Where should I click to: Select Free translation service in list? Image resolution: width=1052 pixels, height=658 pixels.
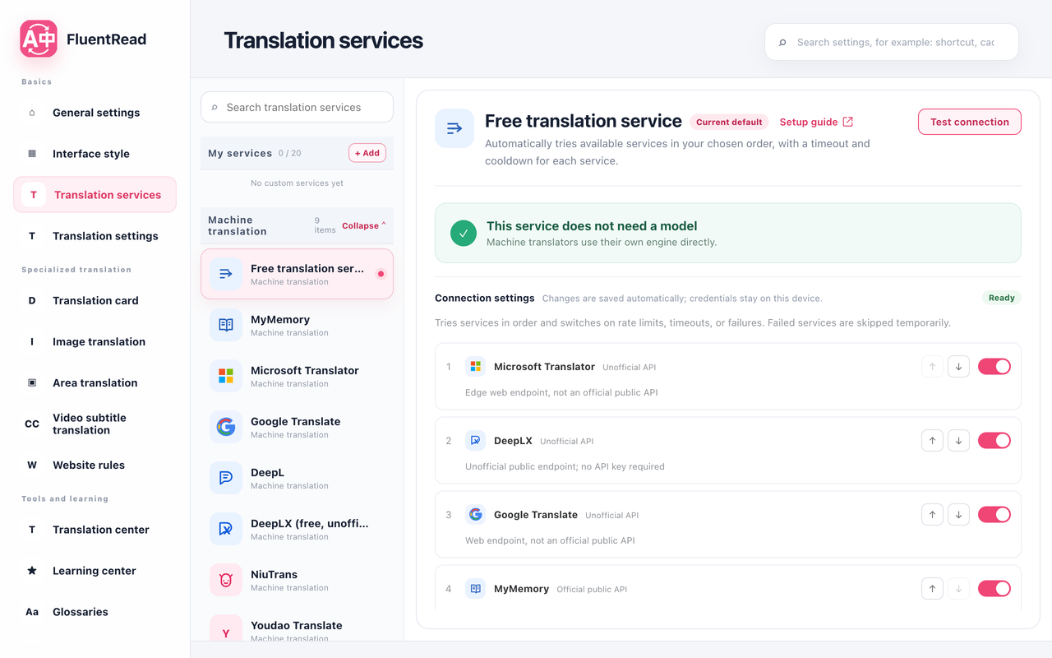tap(297, 274)
